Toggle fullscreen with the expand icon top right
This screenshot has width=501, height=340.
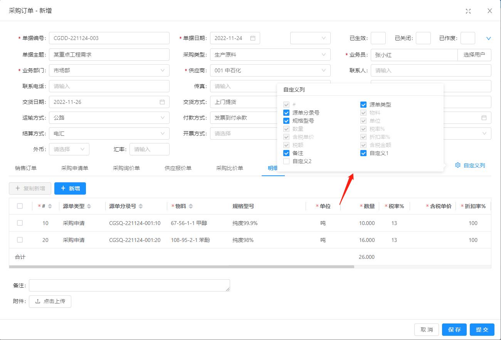pos(468,11)
